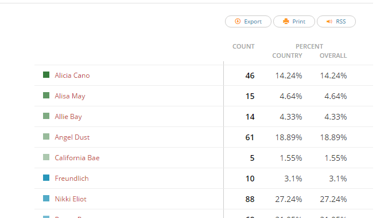Image resolution: width=388 pixels, height=218 pixels.
Task: Select Allie Bay's color swatch
Action: point(46,116)
